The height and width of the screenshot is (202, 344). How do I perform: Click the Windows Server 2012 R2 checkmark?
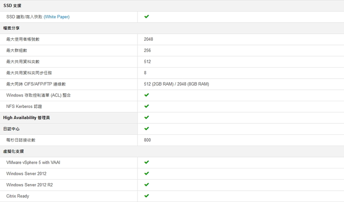(x=146, y=184)
